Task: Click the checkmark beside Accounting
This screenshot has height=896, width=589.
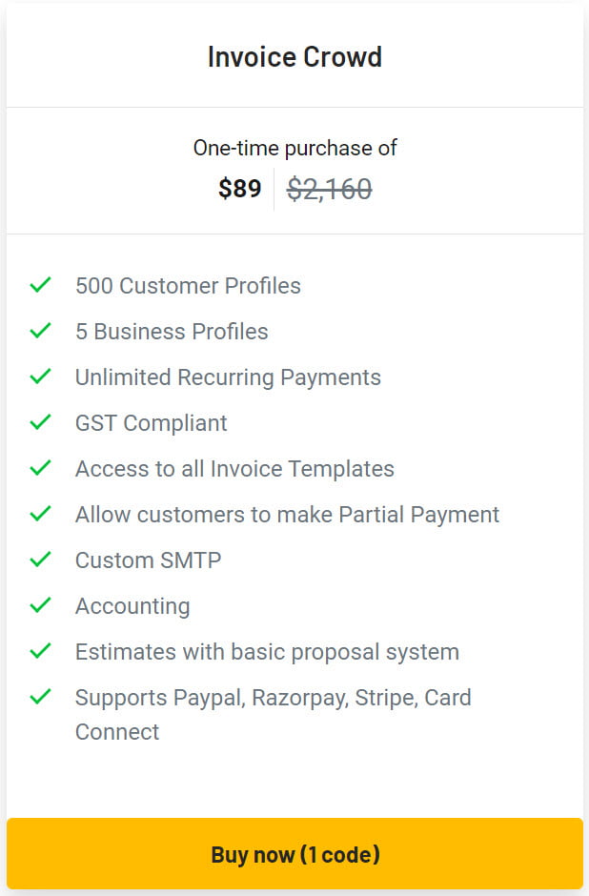Action: (40, 603)
